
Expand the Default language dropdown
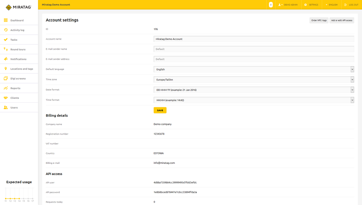point(254,69)
